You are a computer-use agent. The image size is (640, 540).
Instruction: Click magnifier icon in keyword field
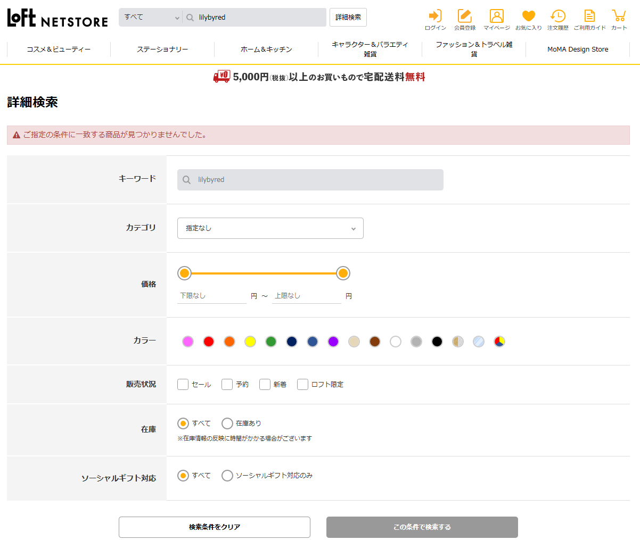coord(186,180)
